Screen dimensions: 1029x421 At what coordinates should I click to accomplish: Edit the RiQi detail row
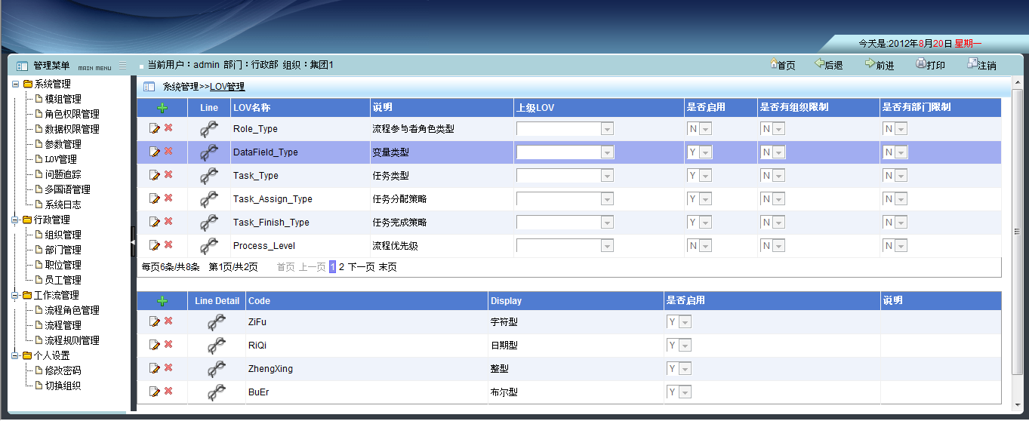pyautogui.click(x=155, y=345)
